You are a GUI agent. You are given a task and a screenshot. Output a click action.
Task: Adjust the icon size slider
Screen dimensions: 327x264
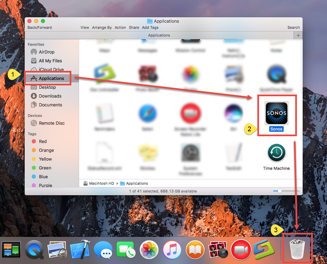click(281, 191)
